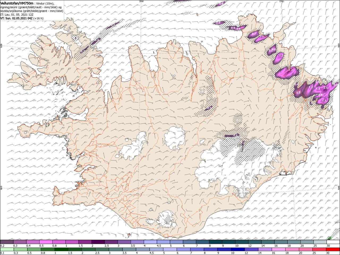Click the Veðurstofan/HM750m title text
340x255 pixels.
tap(17, 3)
